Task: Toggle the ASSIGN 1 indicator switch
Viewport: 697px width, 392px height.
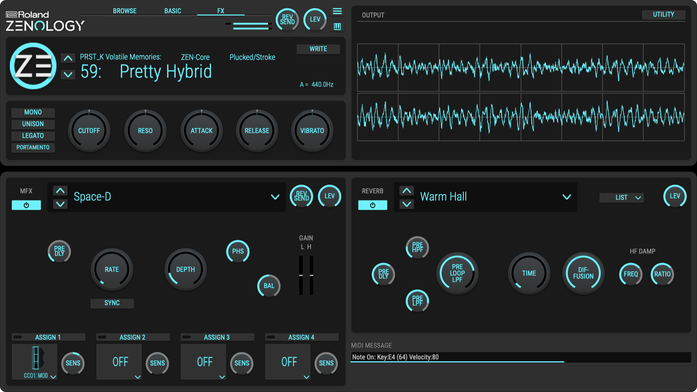Action: (x=18, y=337)
